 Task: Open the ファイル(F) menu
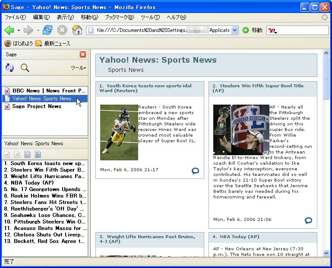click(15, 17)
